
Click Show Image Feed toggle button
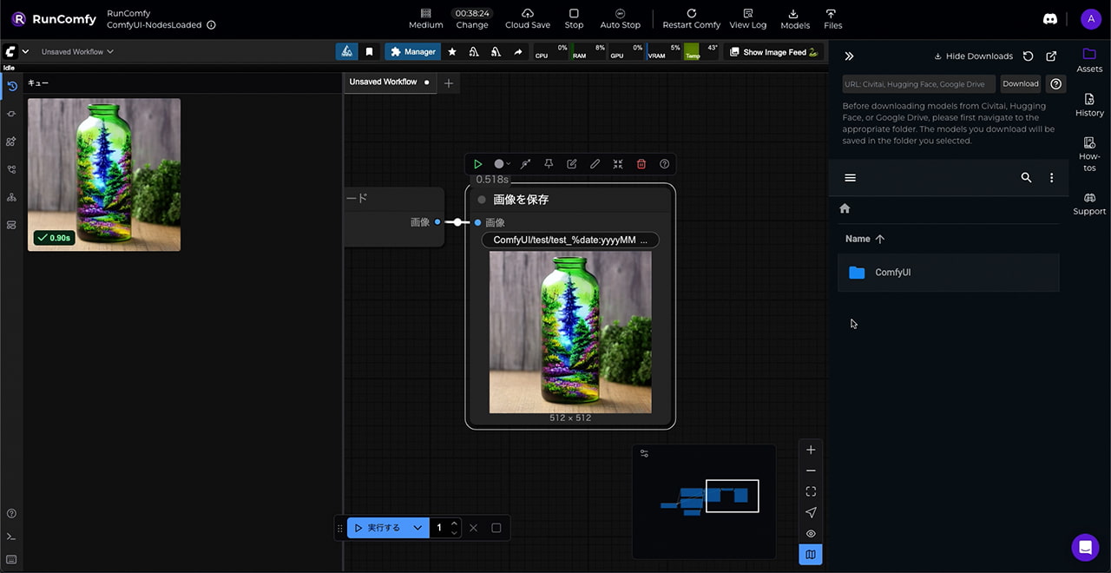(x=773, y=52)
